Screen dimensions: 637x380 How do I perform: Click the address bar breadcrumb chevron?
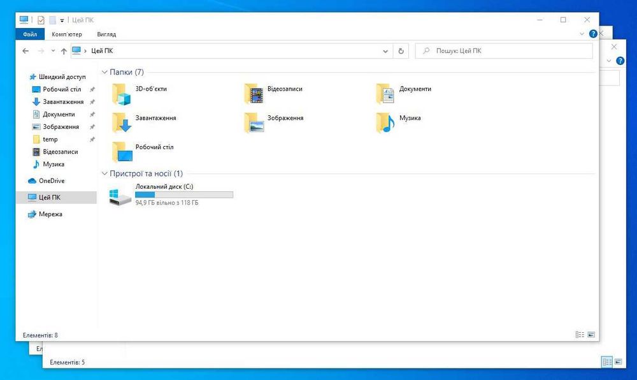85,51
